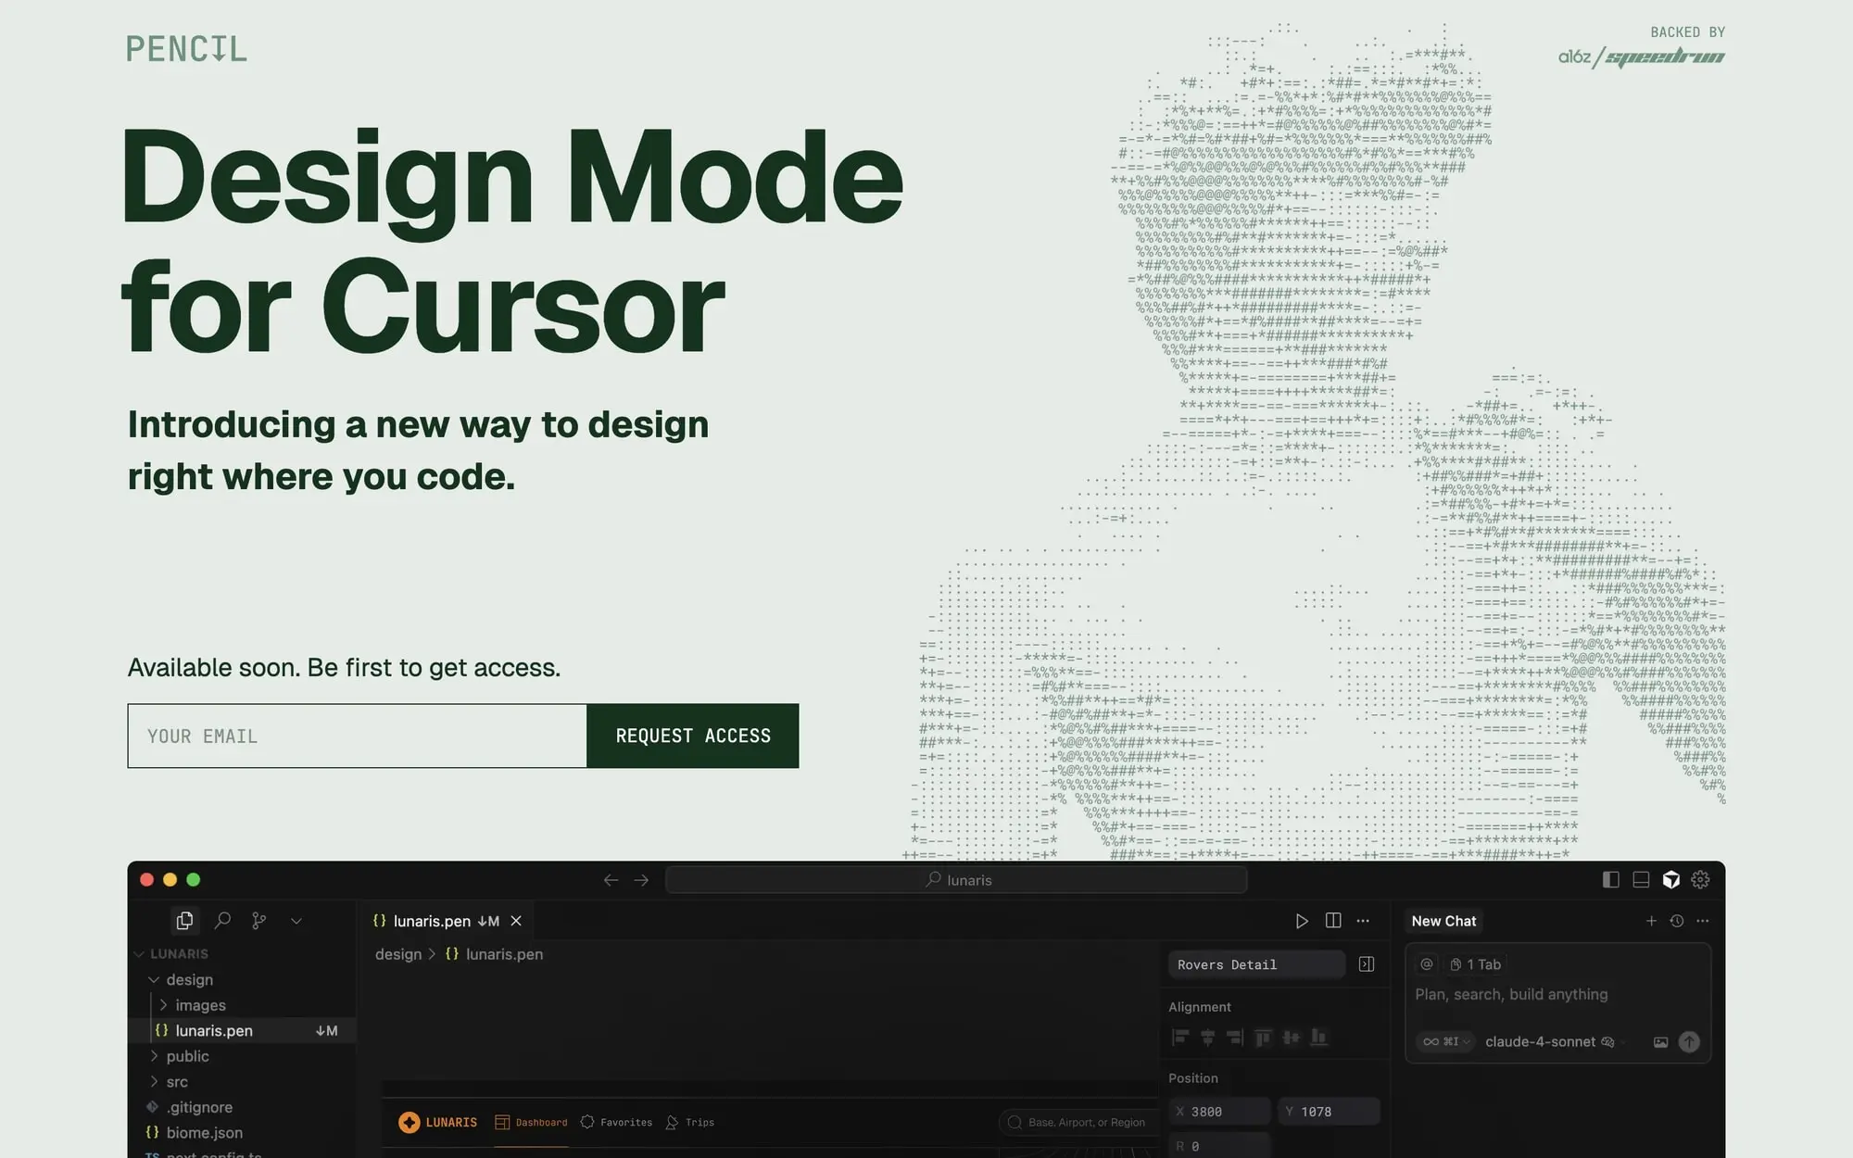Click the settings gear icon
Image resolution: width=1853 pixels, height=1158 pixels.
pyautogui.click(x=1700, y=880)
